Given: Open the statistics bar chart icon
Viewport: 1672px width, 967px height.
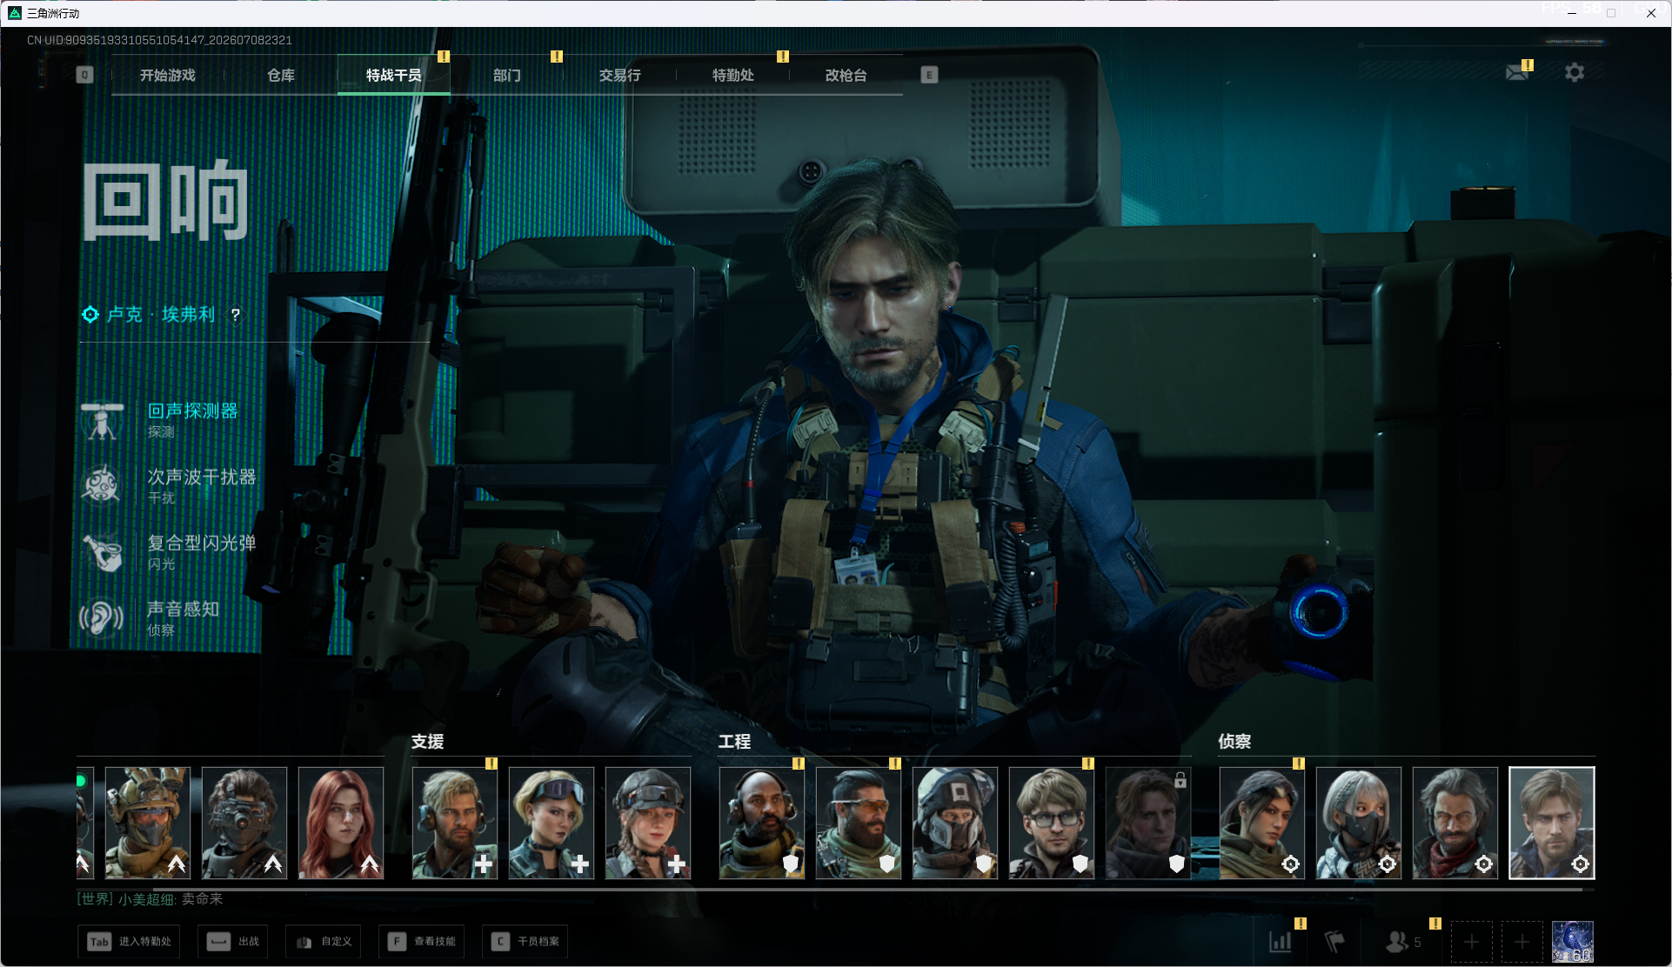Looking at the screenshot, I should pyautogui.click(x=1280, y=942).
